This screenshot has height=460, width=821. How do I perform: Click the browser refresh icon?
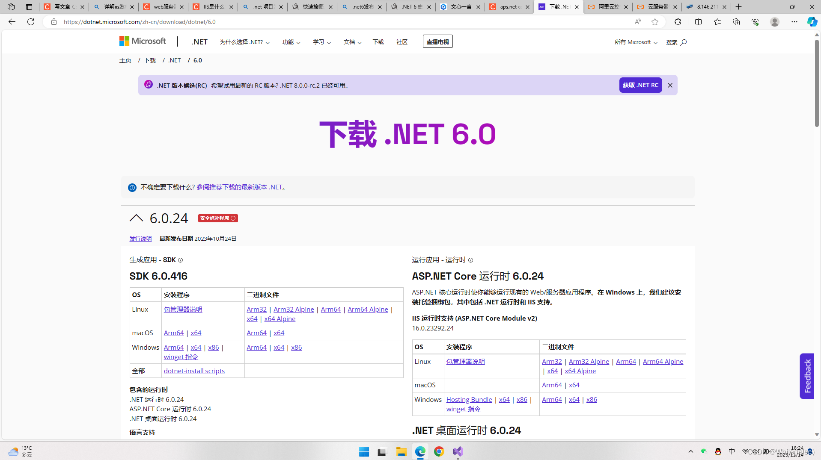click(31, 22)
